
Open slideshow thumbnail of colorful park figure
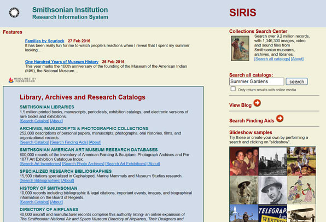(x=301, y=161)
